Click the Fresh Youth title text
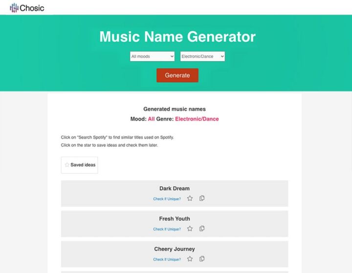This screenshot has height=273, width=352. [175, 219]
